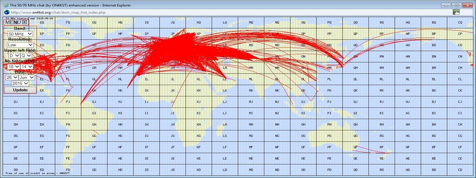Click the PG grid field over Australia
The height and width of the screenshot is (178, 476).
coord(329,136)
